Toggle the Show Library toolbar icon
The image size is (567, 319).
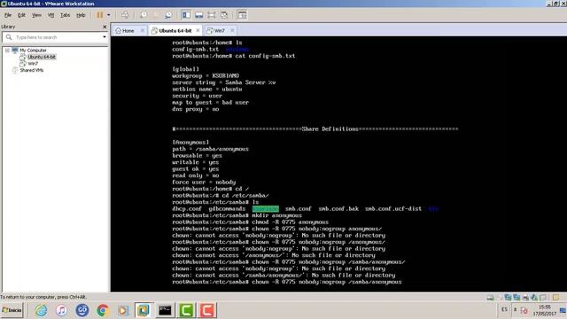186,15
